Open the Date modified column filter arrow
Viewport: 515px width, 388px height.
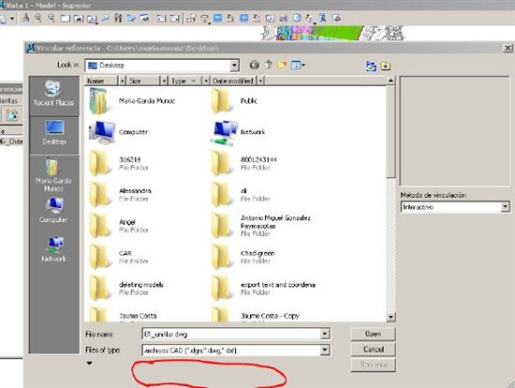260,81
